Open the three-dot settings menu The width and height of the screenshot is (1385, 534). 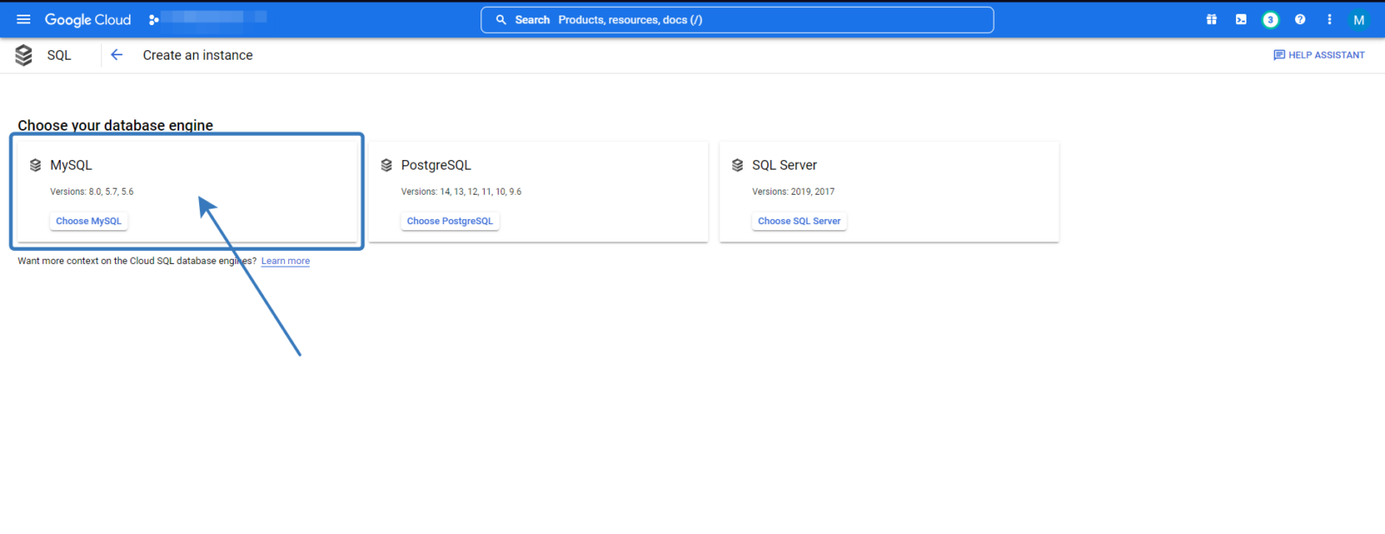click(x=1329, y=19)
